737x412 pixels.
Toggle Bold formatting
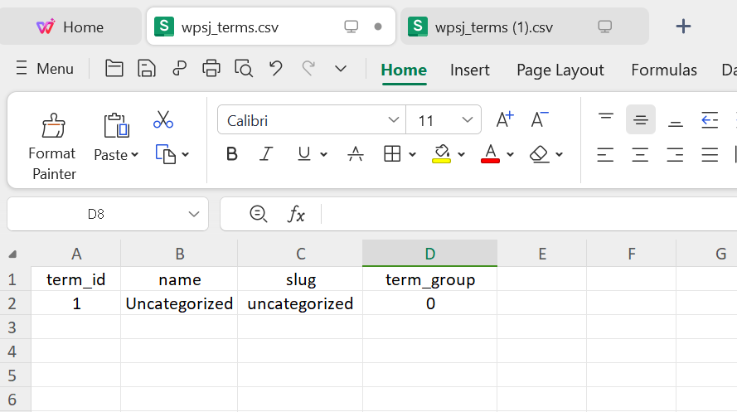click(232, 154)
